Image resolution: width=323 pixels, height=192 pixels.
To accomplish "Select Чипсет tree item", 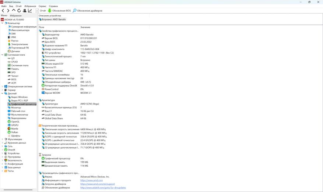I will 13,76.
